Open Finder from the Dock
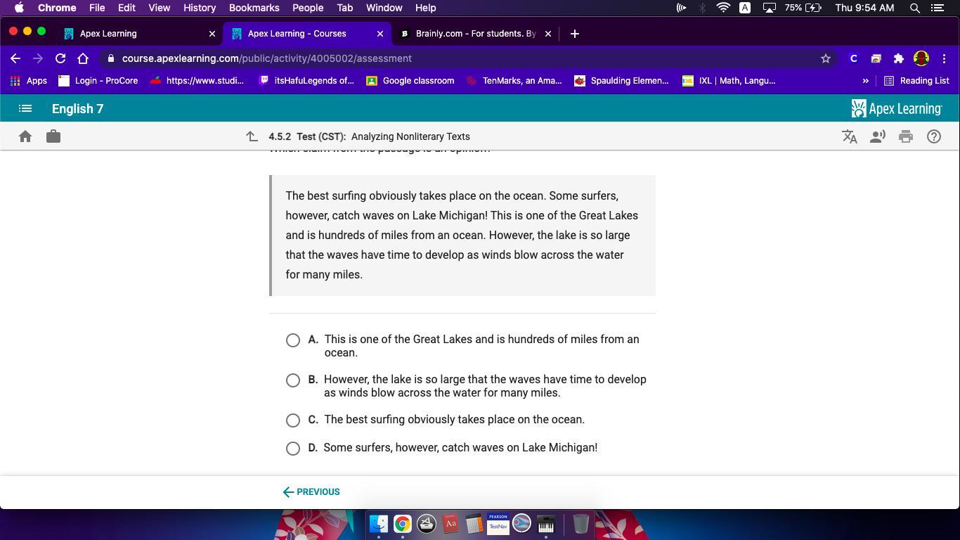 point(379,524)
